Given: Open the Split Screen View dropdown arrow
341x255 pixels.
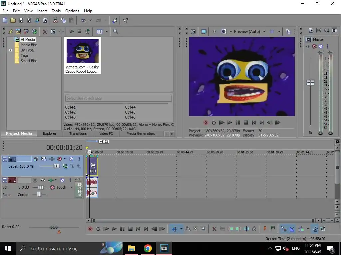Looking at the screenshot, I should [231, 32].
